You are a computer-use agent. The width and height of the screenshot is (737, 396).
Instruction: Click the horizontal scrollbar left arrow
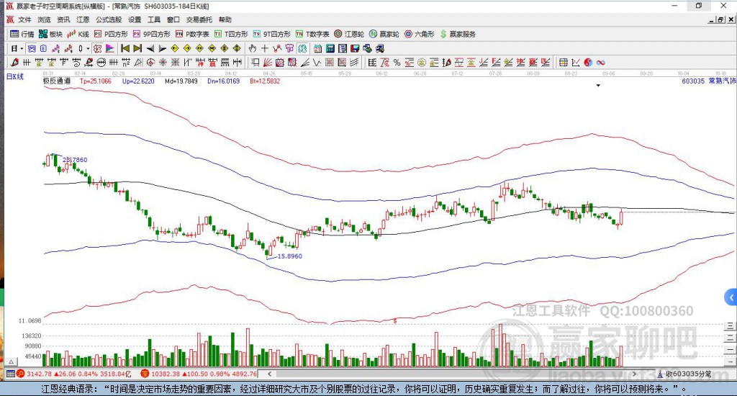point(269,374)
